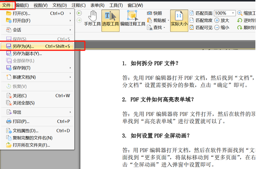Click heading text PDF 文件如何高亮表单域？
Screen dimensions: 259x169
[162, 100]
